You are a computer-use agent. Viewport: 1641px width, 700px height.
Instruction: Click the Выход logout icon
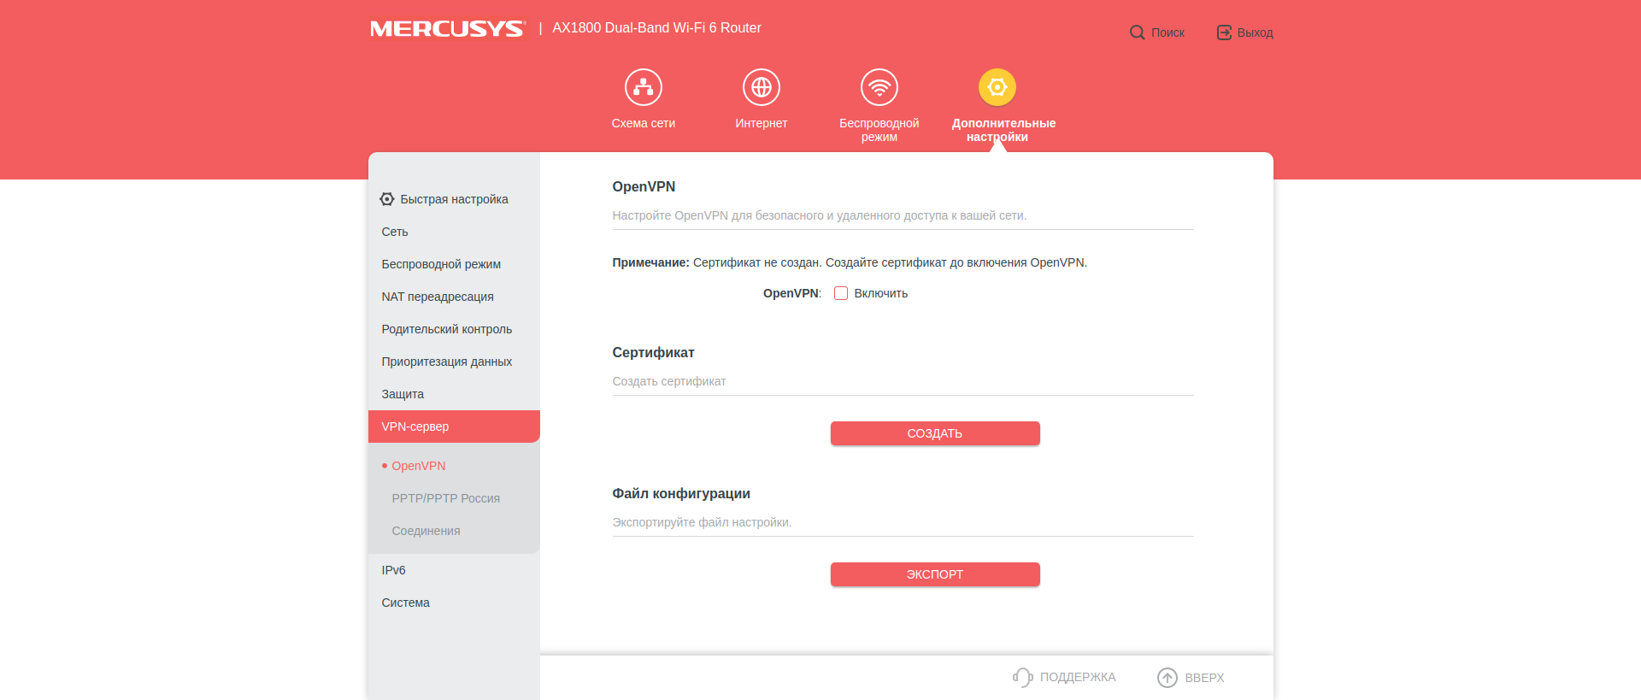(x=1224, y=32)
